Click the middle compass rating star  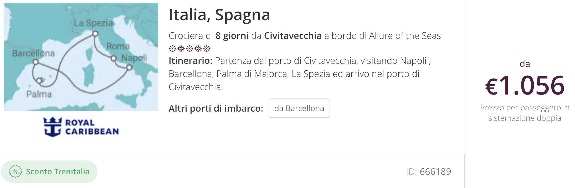click(189, 49)
